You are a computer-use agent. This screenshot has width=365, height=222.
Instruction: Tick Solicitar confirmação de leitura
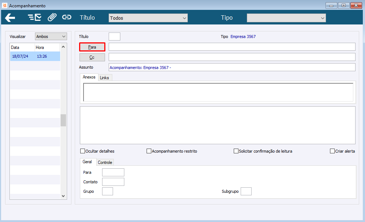click(236, 151)
